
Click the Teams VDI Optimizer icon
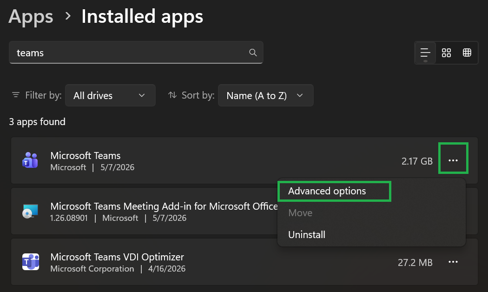(30, 262)
